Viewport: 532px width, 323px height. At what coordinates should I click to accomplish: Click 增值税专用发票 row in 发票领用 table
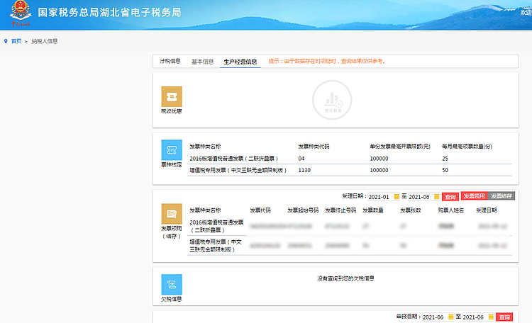350,245
